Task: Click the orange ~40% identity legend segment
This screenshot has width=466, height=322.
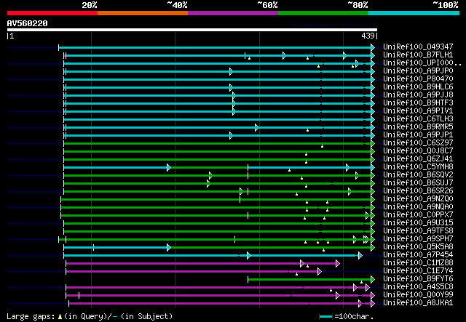Action: (x=142, y=13)
